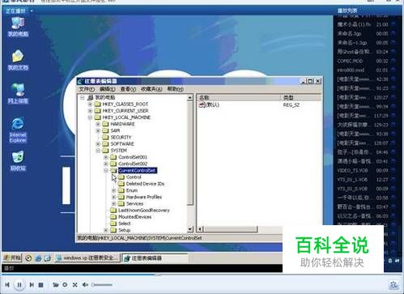Open the 网上邻居 desktop icon
The width and height of the screenshot is (404, 294).
18,93
